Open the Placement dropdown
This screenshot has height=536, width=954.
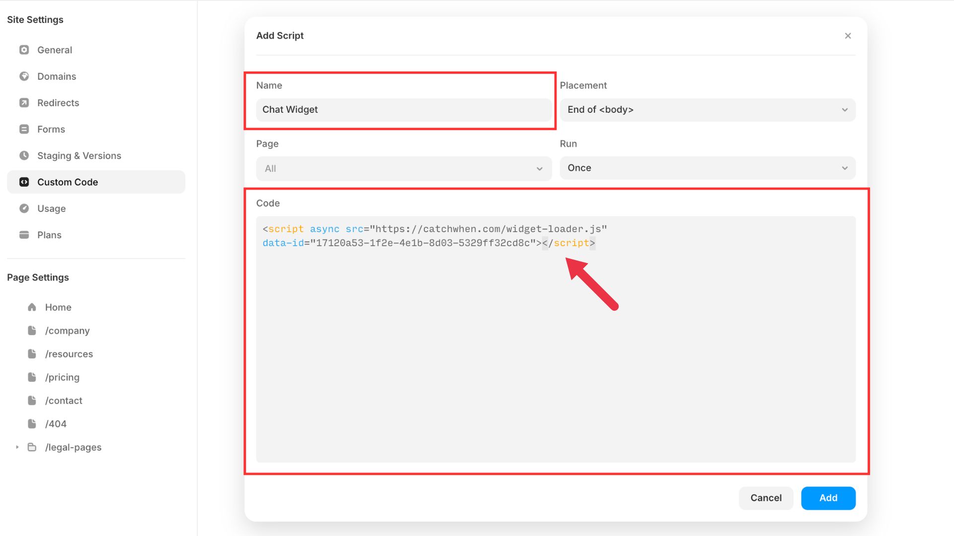[708, 110]
